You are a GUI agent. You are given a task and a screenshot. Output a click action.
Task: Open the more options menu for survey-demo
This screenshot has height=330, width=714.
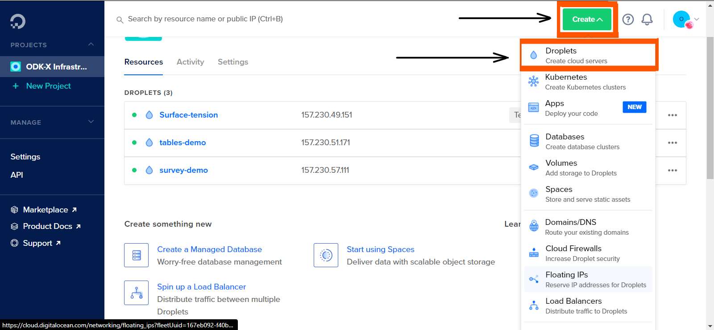pyautogui.click(x=672, y=171)
